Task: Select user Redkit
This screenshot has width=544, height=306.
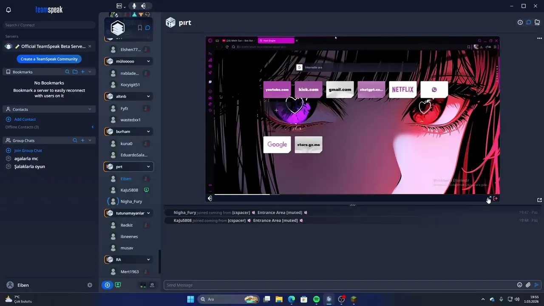Action: coord(127,225)
